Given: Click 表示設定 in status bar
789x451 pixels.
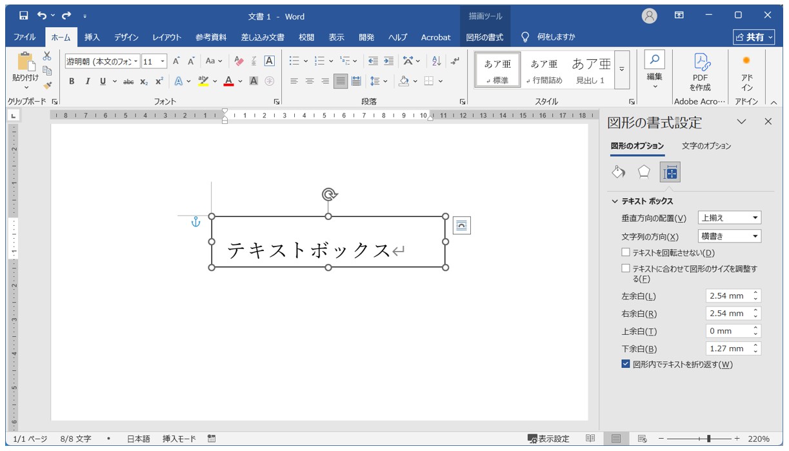Looking at the screenshot, I should click(548, 439).
